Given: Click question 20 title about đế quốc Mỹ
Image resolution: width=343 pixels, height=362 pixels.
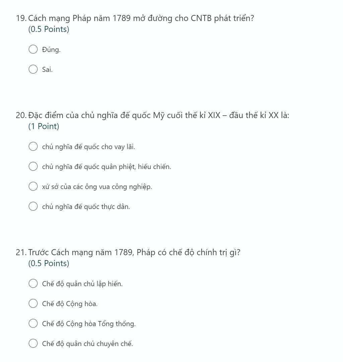Looking at the screenshot, I should click(x=152, y=115).
